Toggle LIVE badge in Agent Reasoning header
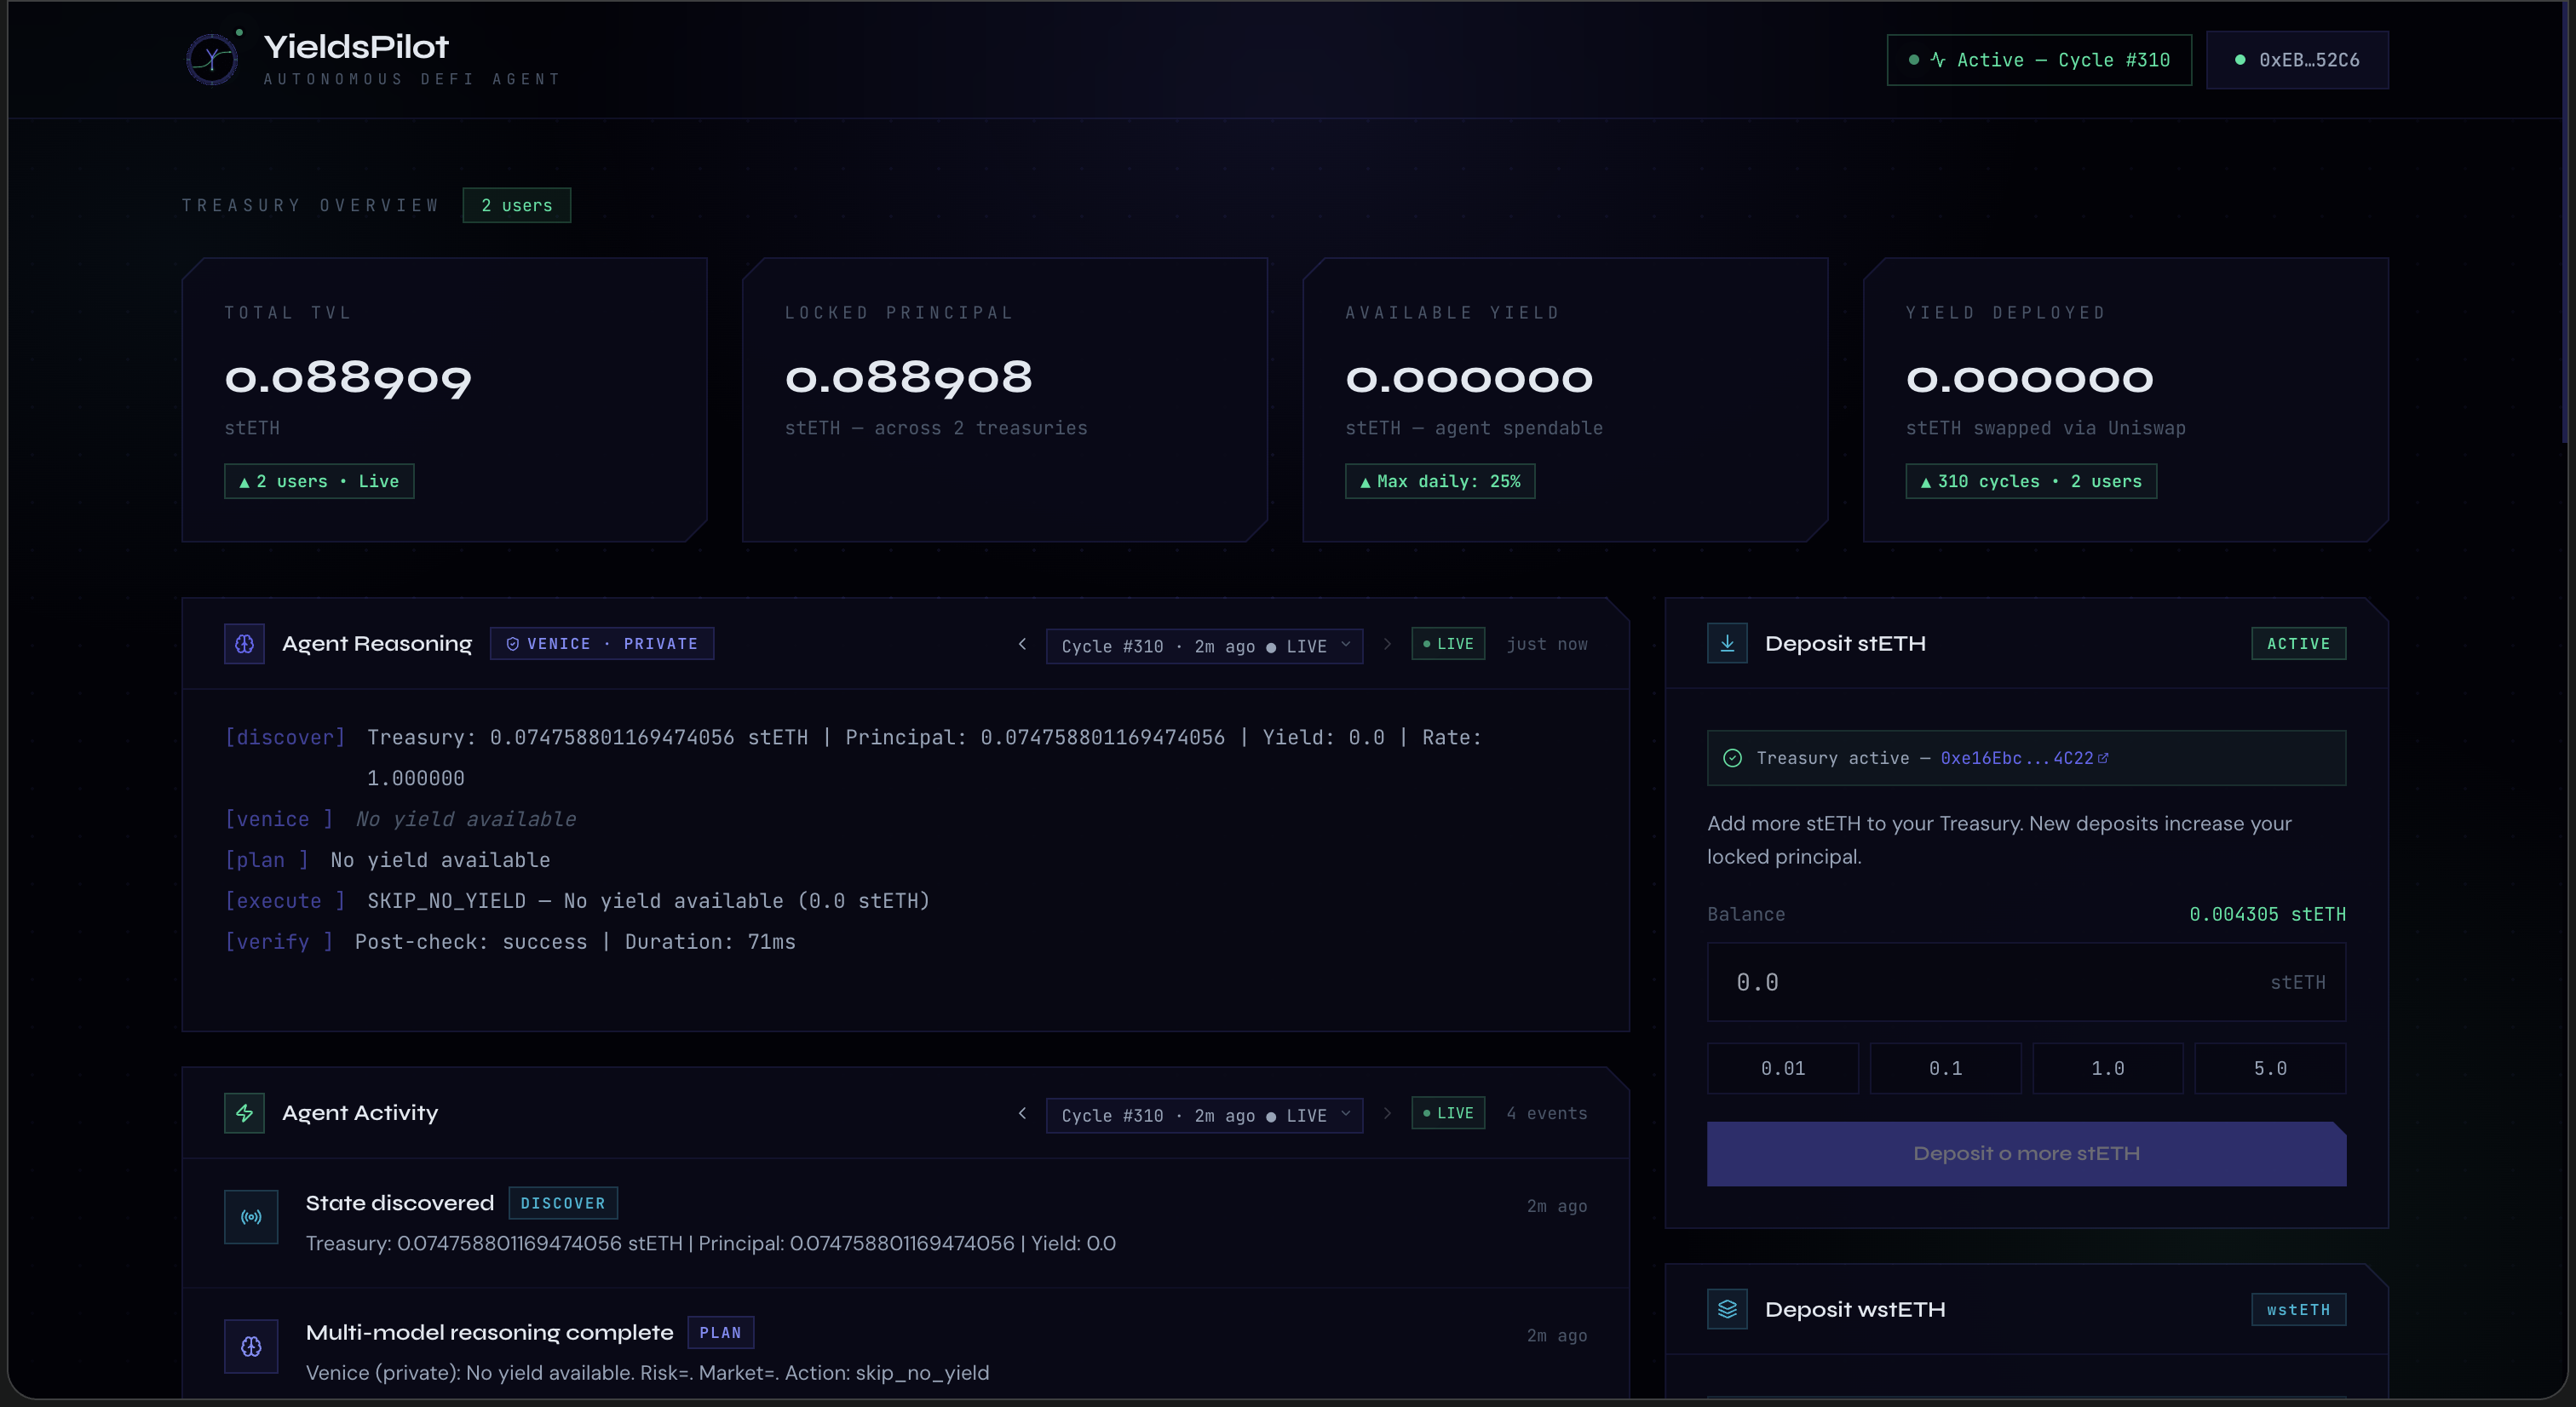This screenshot has height=1407, width=2576. click(x=1448, y=644)
